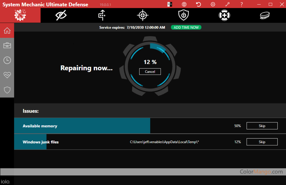Open settings via the gear icon
Viewport: 286px width, 185px height.
(x=213, y=4)
